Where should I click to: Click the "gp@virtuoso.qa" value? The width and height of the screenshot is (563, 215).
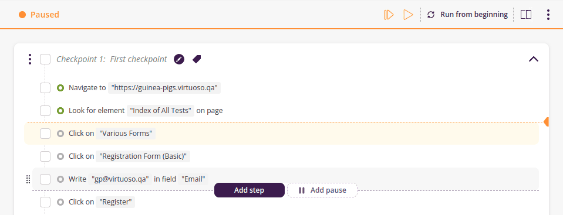[x=120, y=179]
